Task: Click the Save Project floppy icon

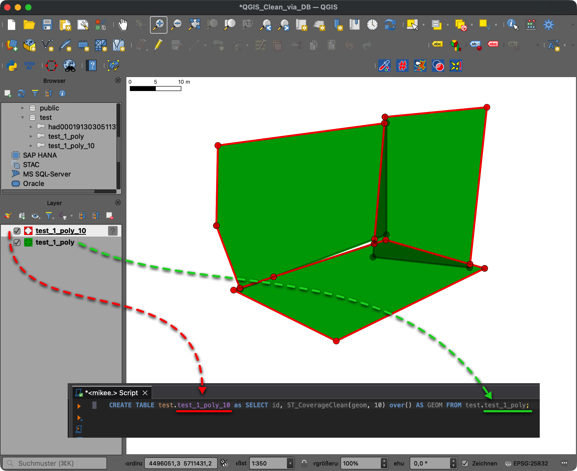Action: [x=47, y=25]
